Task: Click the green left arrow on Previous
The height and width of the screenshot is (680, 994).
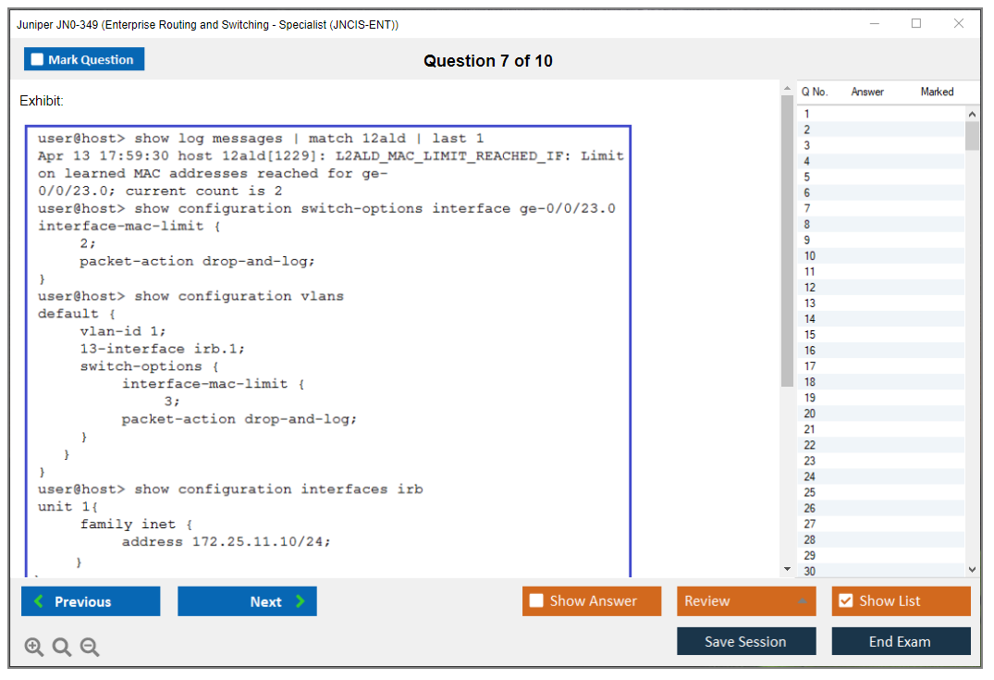Action: pyautogui.click(x=39, y=601)
